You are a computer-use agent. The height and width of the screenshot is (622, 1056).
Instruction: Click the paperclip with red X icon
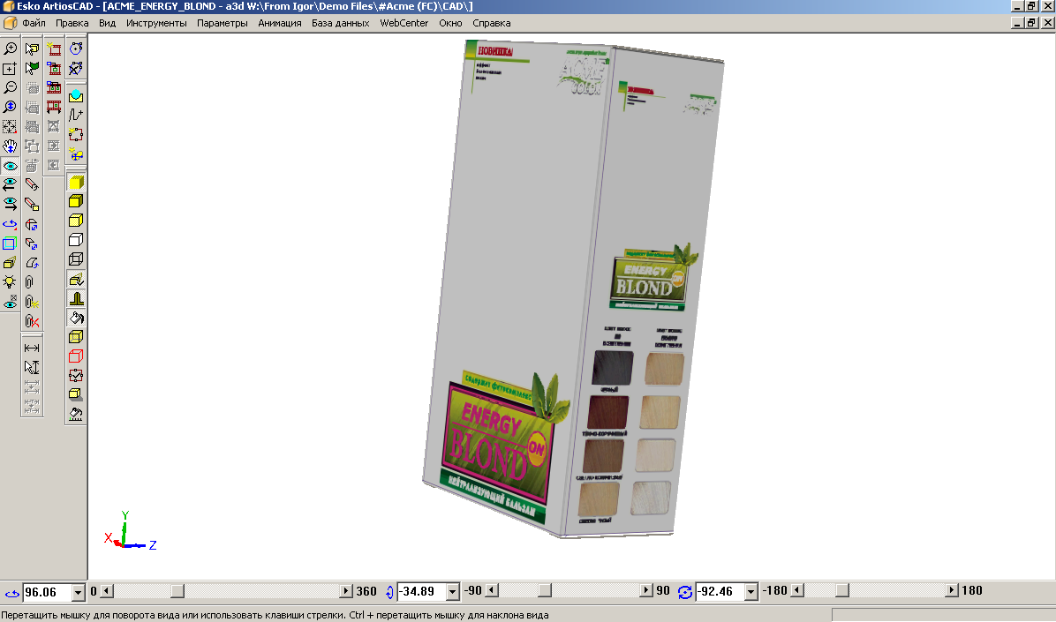coord(32,321)
